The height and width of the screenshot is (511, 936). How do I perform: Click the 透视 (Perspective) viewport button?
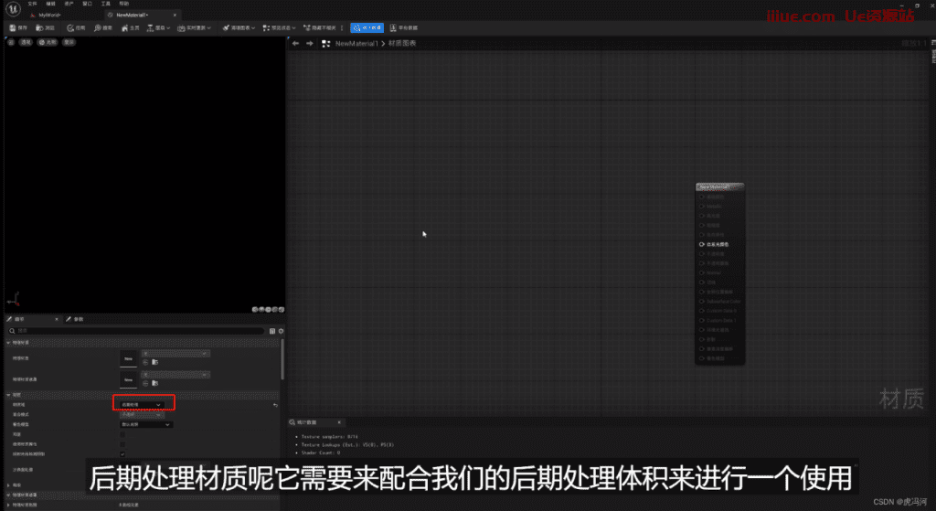[x=25, y=42]
